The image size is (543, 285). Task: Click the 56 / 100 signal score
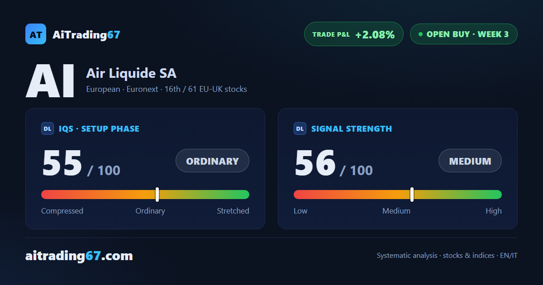[x=333, y=164]
